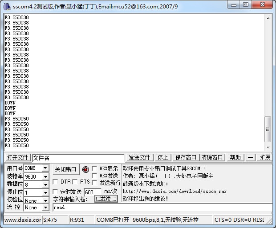The height and width of the screenshot is (228, 276).
Task: Click 清除窗口 to clear output
Action: pos(212,157)
